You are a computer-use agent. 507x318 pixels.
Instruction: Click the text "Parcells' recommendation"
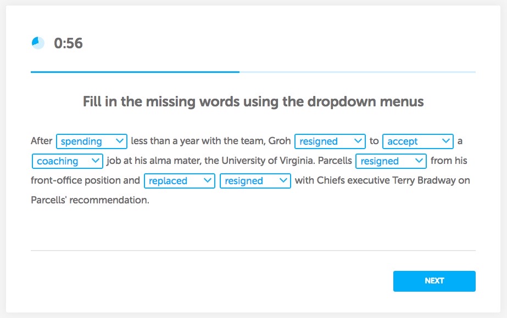tap(90, 200)
